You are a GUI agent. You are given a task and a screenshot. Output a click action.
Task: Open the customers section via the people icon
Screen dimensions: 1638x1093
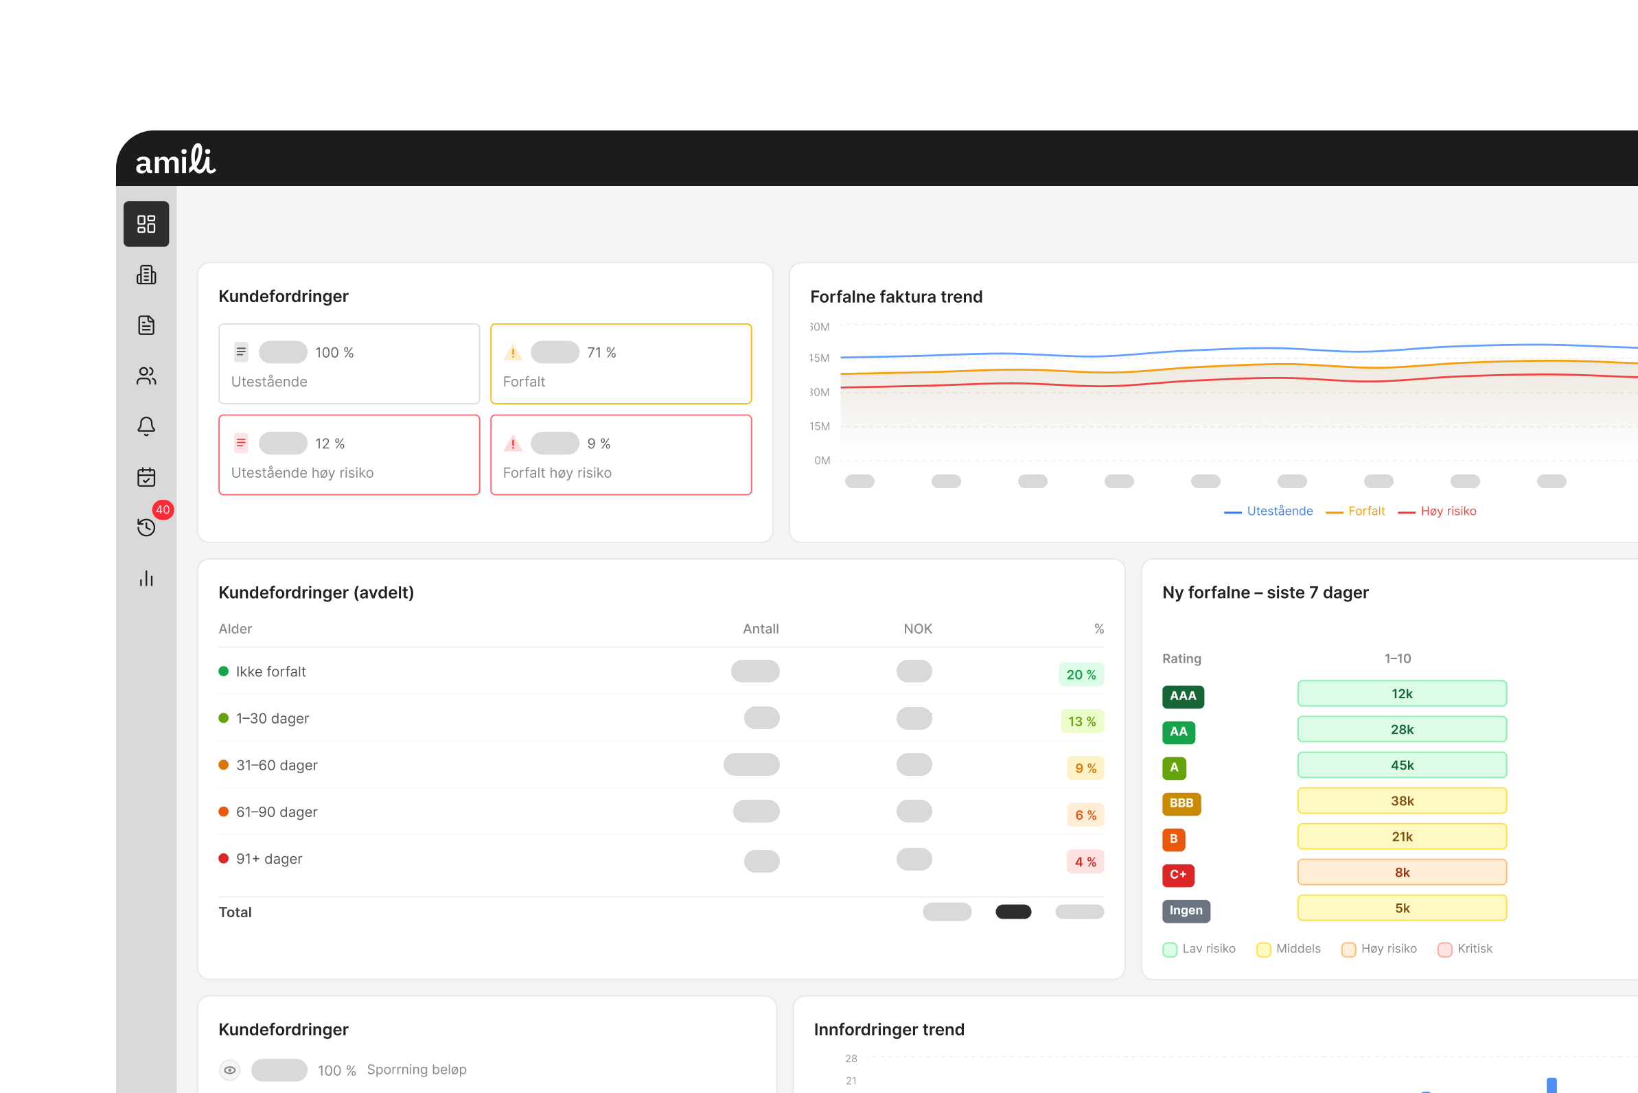[x=146, y=376]
